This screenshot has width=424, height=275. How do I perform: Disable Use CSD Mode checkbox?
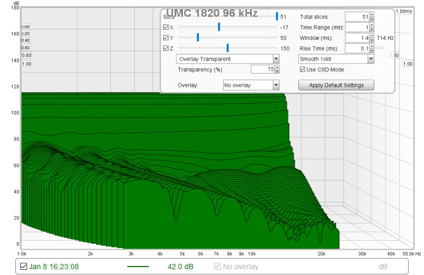coord(302,69)
